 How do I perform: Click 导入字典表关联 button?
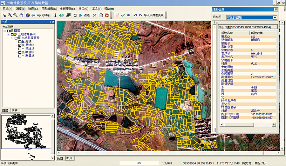click(154, 15)
